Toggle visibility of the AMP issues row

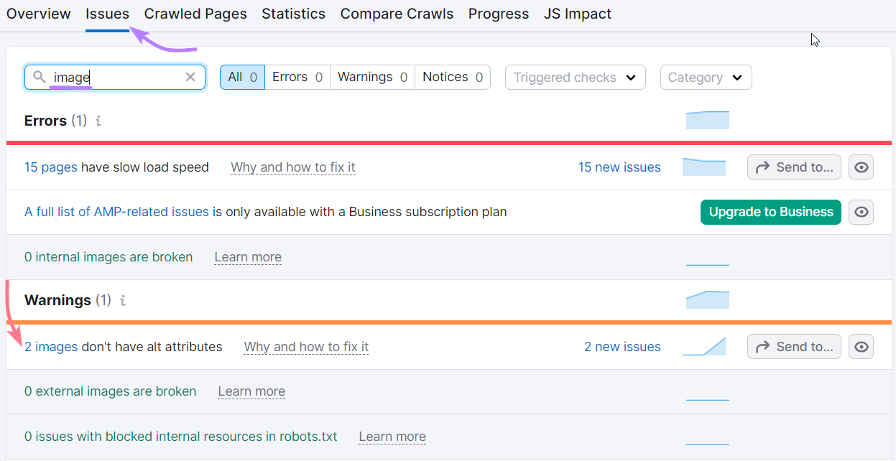tap(861, 212)
